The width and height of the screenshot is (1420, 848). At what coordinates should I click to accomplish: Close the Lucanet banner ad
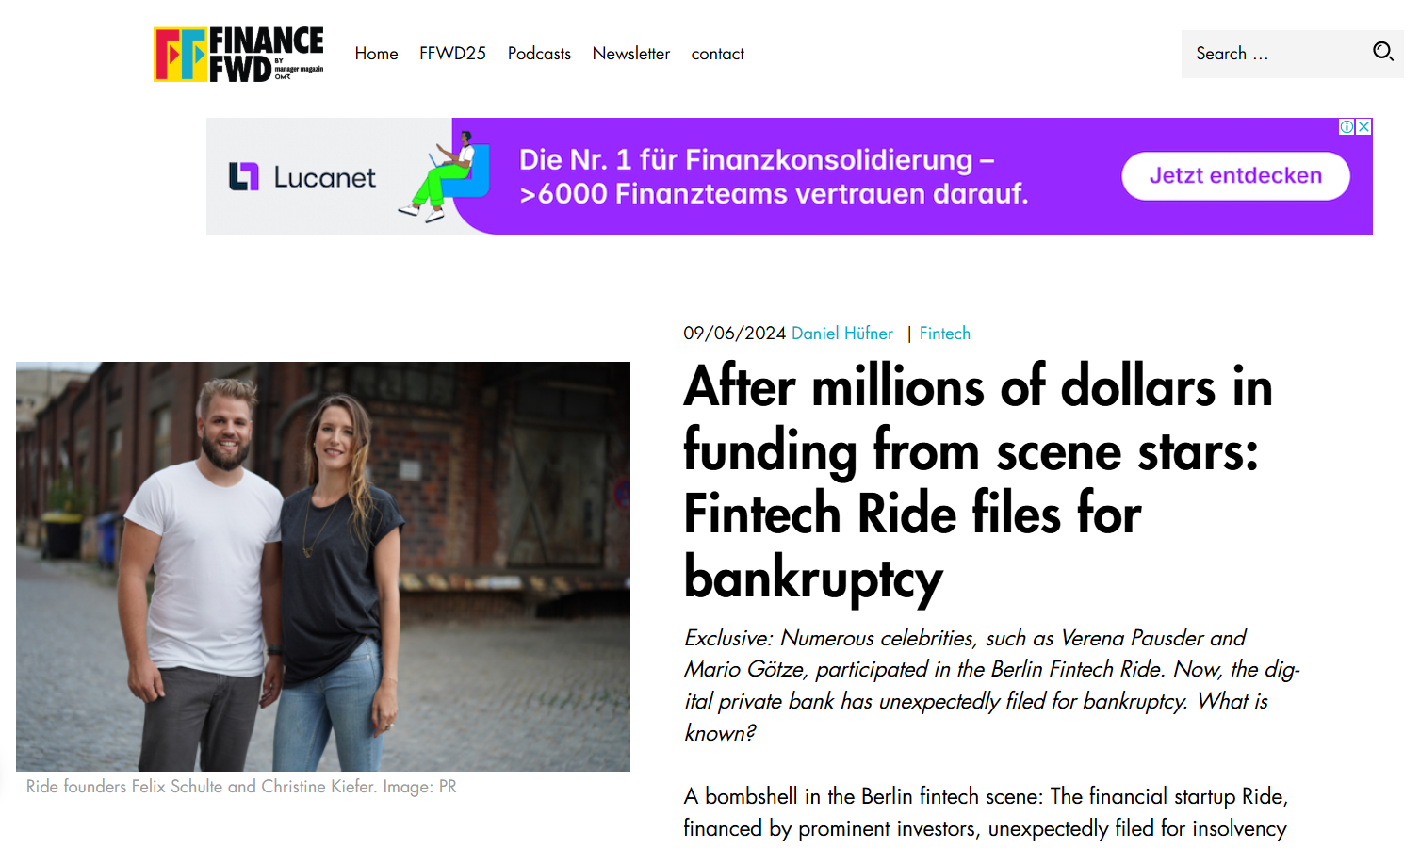click(1363, 126)
